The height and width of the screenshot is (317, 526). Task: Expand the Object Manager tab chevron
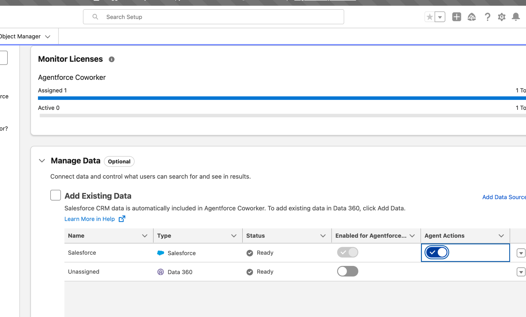click(48, 37)
